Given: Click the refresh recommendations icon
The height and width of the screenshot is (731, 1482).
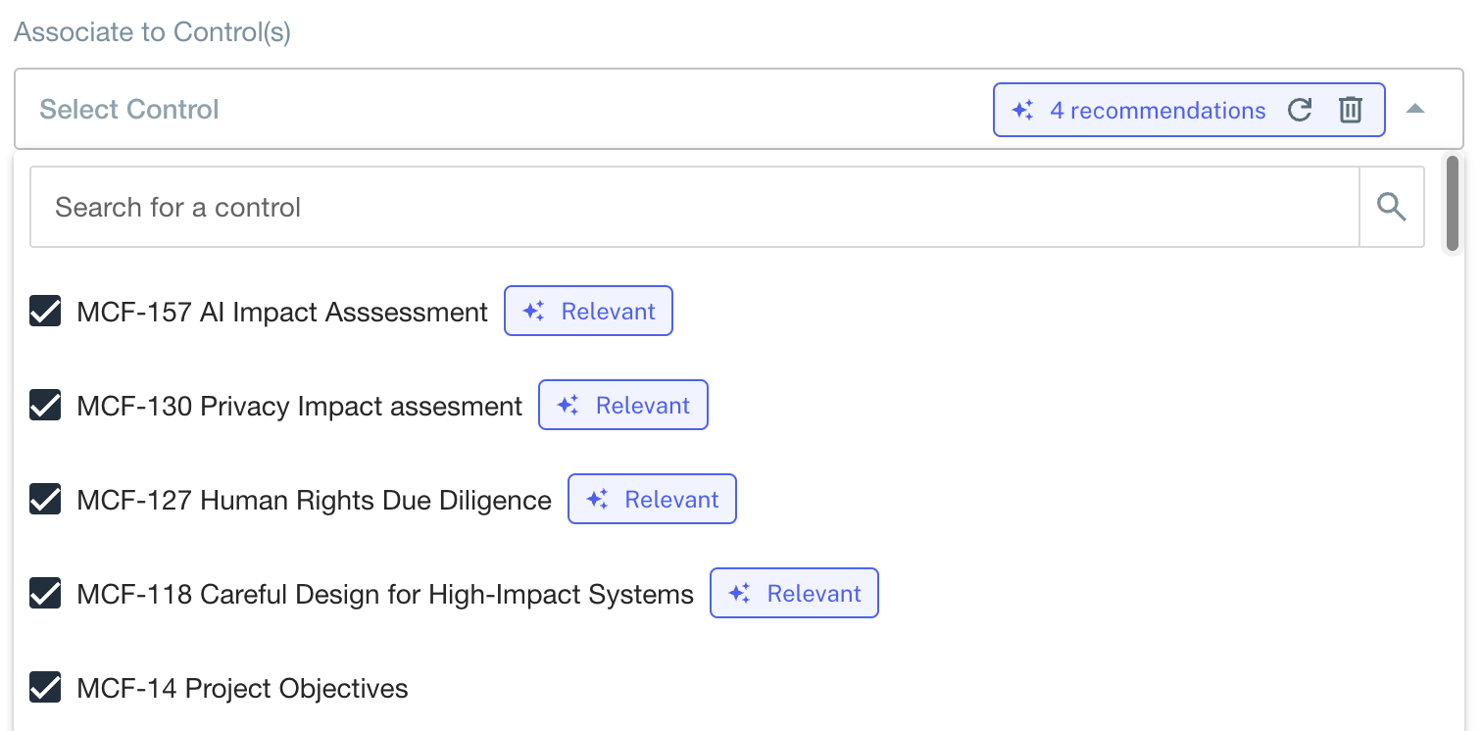Looking at the screenshot, I should (1300, 110).
